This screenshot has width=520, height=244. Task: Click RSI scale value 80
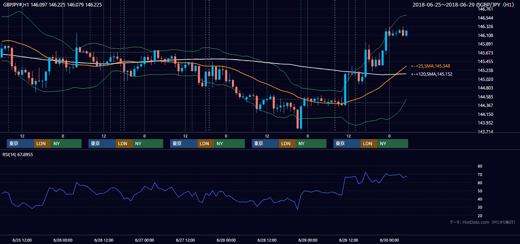point(480,166)
